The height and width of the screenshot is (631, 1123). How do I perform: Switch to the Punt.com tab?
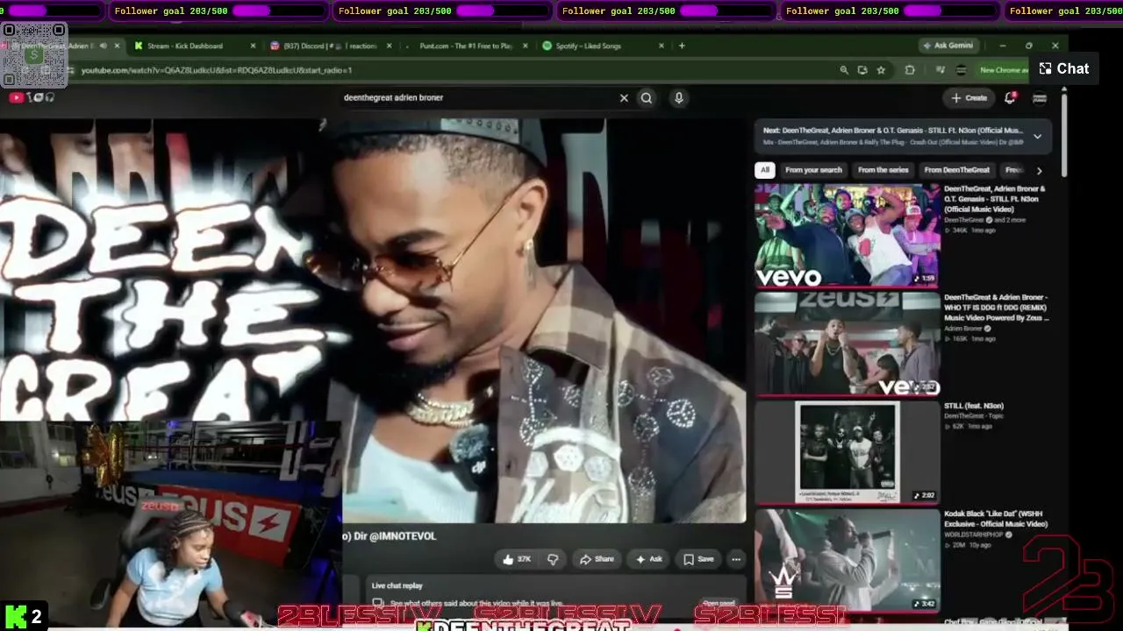coord(465,46)
